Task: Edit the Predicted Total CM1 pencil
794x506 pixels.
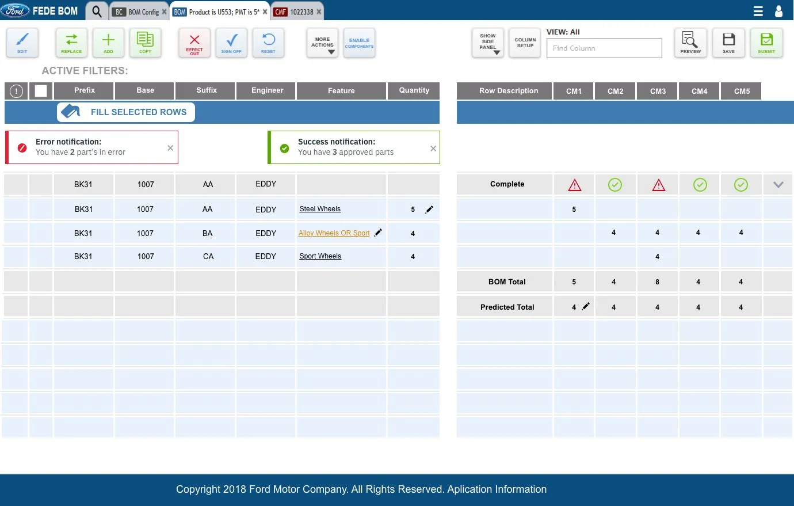Action: pos(586,306)
